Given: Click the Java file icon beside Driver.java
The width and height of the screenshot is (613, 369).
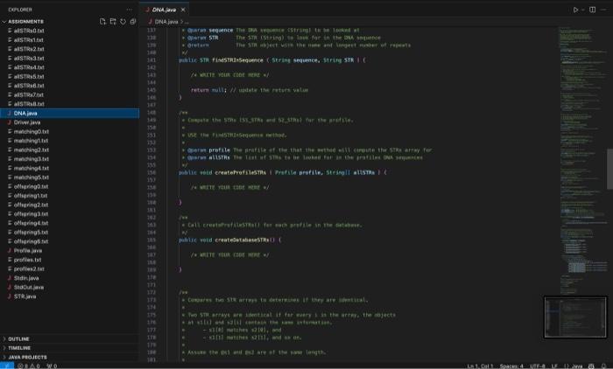Looking at the screenshot, I should (x=10, y=122).
